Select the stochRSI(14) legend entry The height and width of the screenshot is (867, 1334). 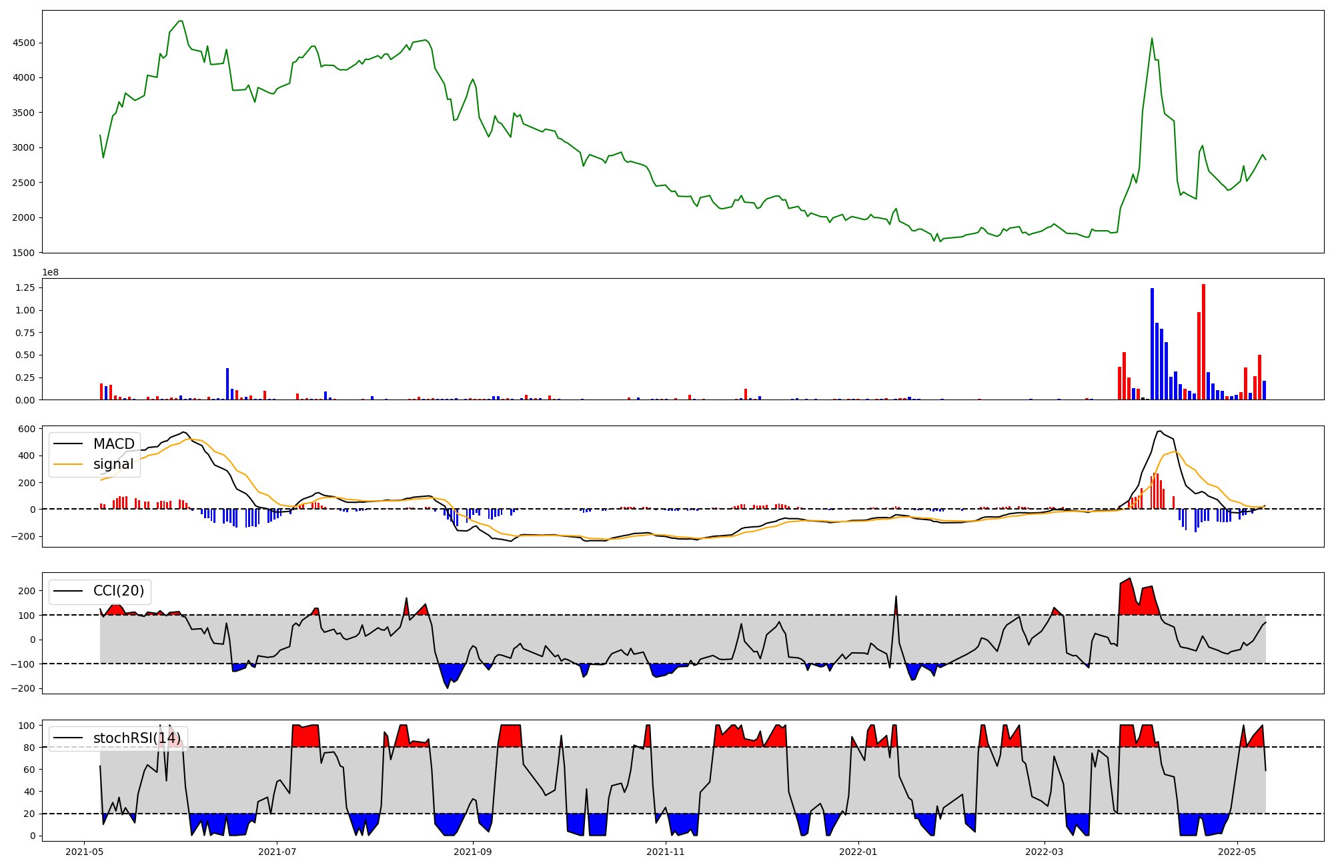click(x=137, y=738)
